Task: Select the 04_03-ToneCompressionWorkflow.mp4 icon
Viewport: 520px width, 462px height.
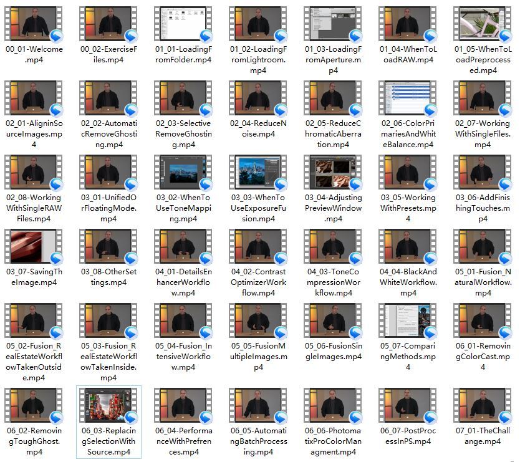Action: 333,247
